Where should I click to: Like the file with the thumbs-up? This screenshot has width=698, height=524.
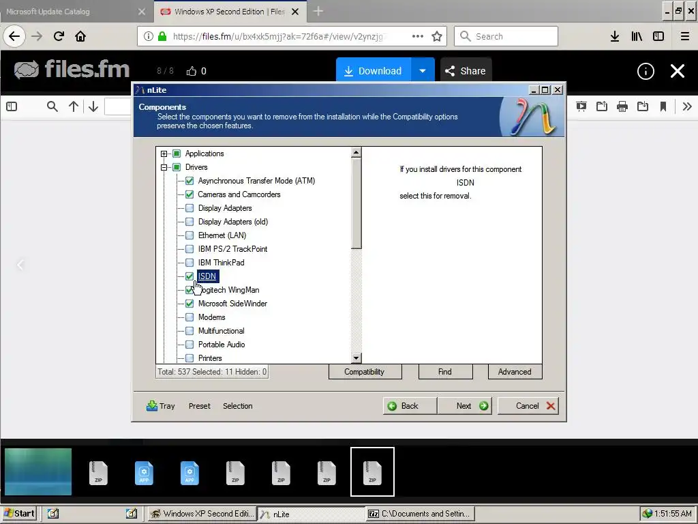192,71
